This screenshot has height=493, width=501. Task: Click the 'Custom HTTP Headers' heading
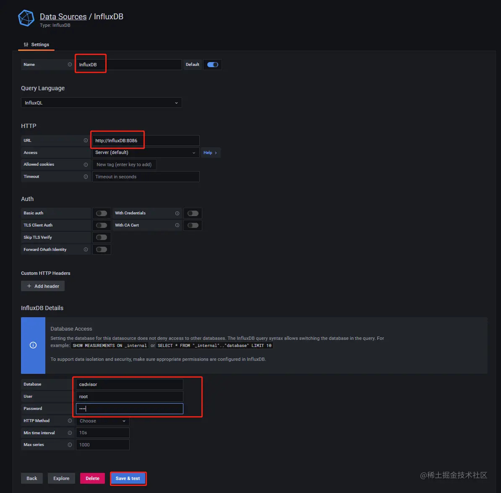(x=46, y=273)
